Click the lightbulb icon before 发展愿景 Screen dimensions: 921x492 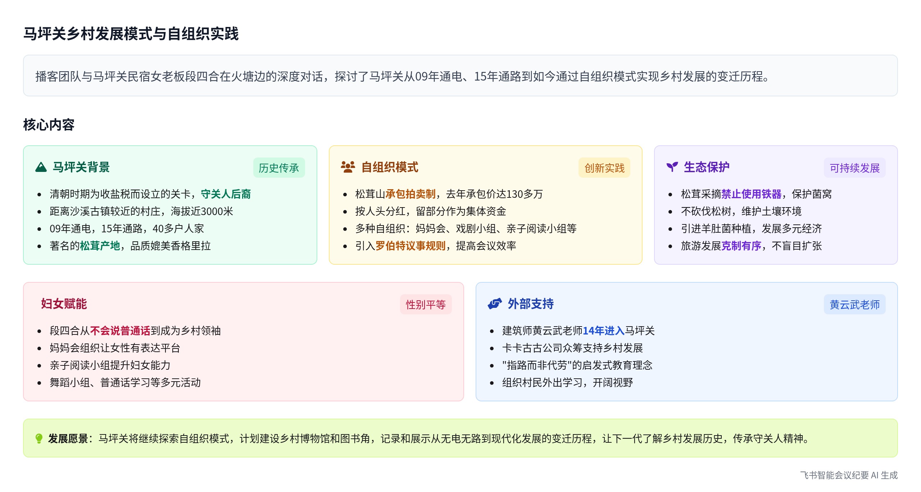39,438
